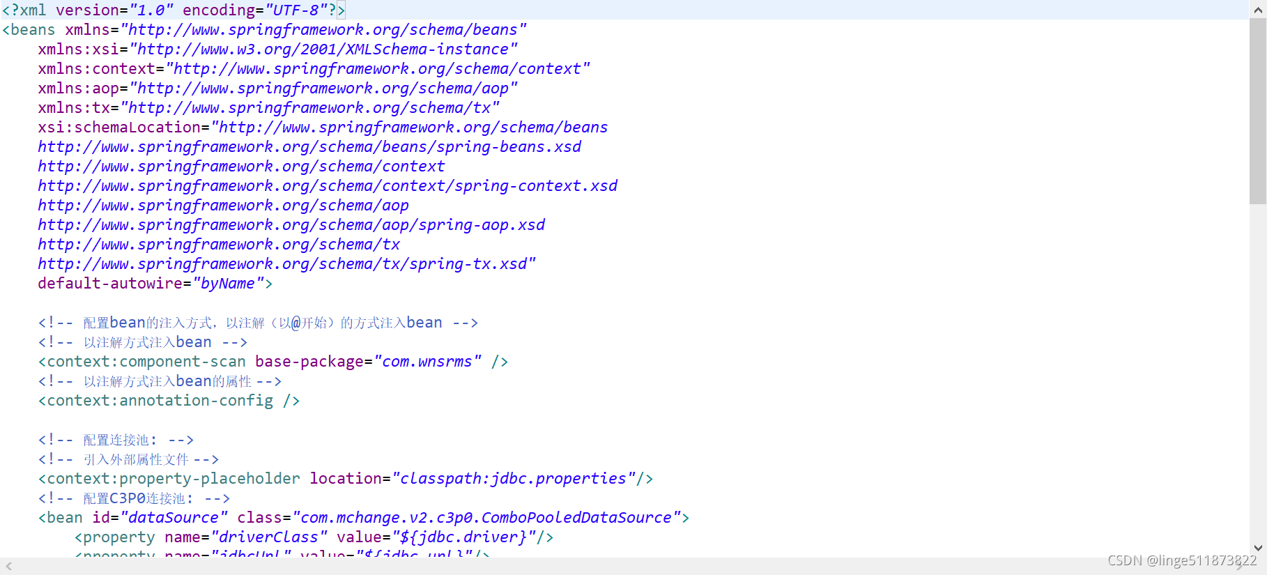This screenshot has height=575, width=1267.
Task: Click the xml version declaration line
Action: coord(174,10)
